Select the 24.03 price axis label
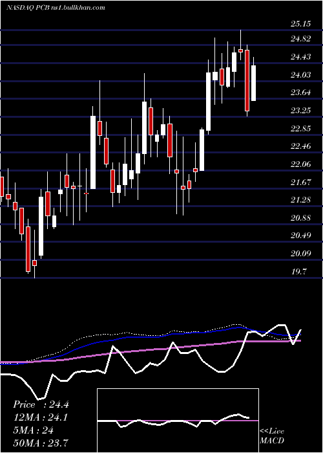 point(301,75)
